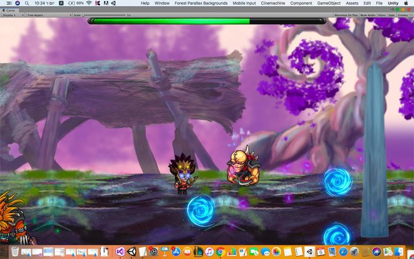Open the Component menu
Screen dimensions: 414x259
pos(301,3)
